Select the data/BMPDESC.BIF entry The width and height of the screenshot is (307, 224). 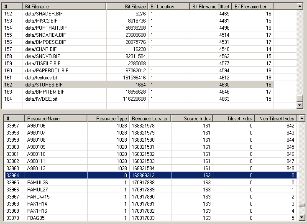pyautogui.click(x=138, y=42)
